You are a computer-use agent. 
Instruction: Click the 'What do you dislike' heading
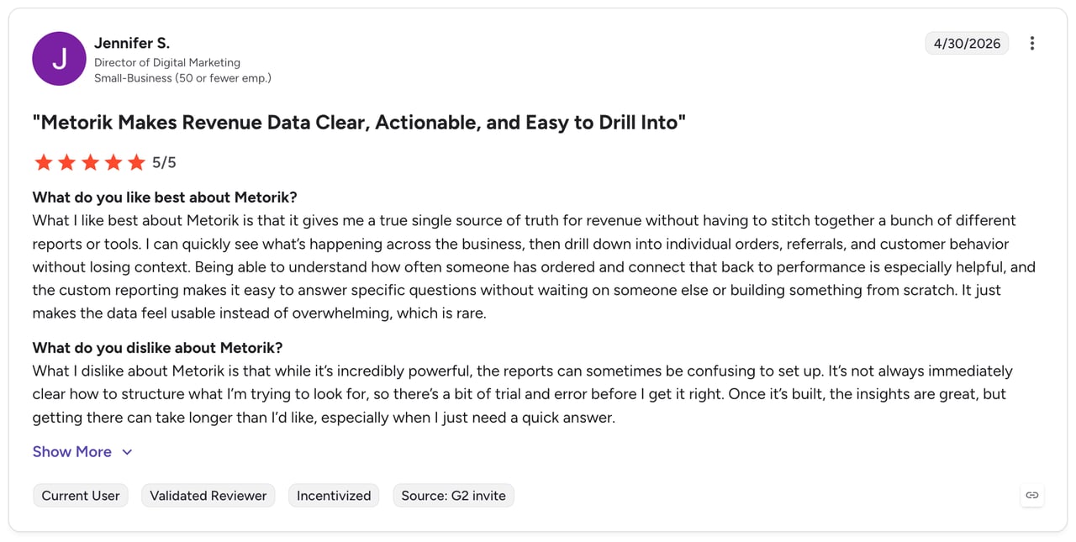(x=157, y=348)
